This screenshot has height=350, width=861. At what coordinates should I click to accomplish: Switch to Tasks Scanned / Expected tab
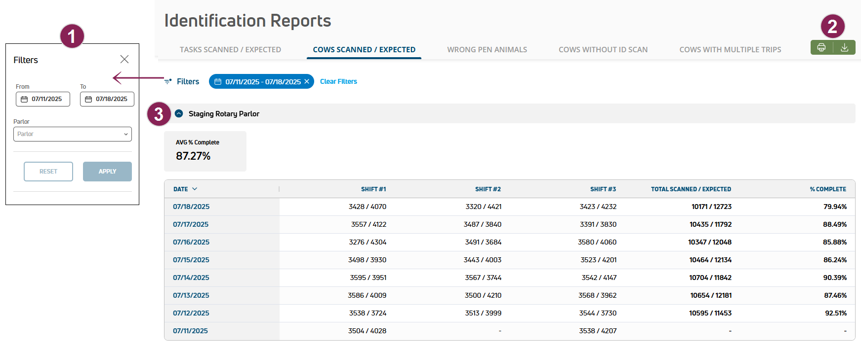coord(230,50)
